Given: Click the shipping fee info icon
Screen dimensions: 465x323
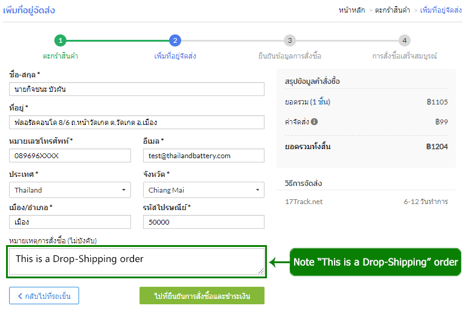Looking at the screenshot, I should (x=315, y=121).
